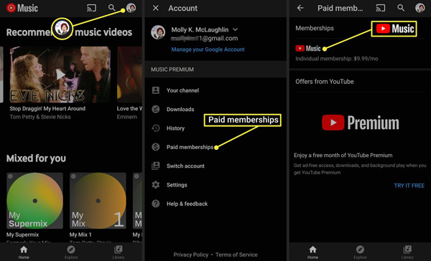Click the Paid memberships dollar icon
The image size is (431, 261).
tap(156, 147)
